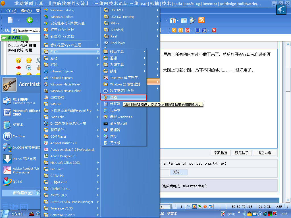Click Kaspersky K tray icon
291x218 pixels.
click(x=275, y=214)
